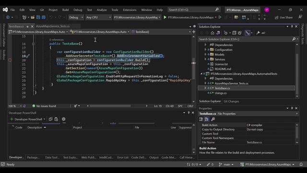Click the Collapse All icon in Solution Explorer
The width and height of the screenshot is (307, 173).
(234, 33)
